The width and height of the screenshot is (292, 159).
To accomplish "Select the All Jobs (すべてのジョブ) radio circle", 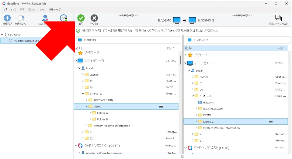I will [x=7, y=35].
